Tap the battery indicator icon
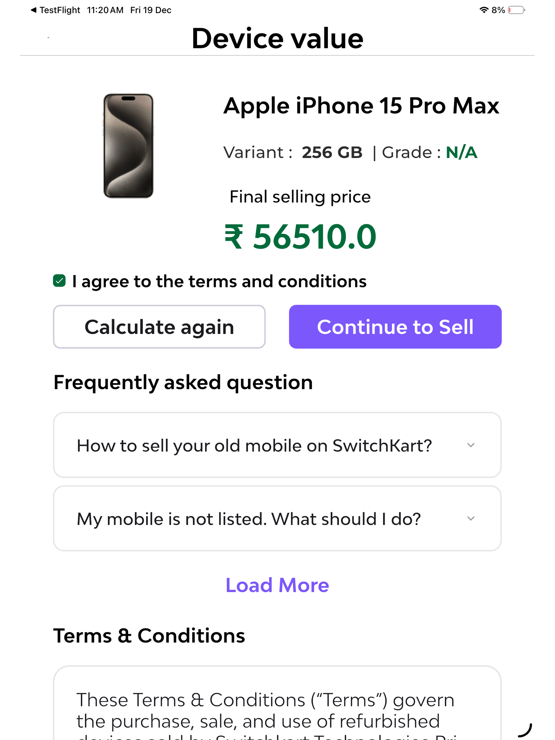This screenshot has width=555, height=740. (517, 10)
